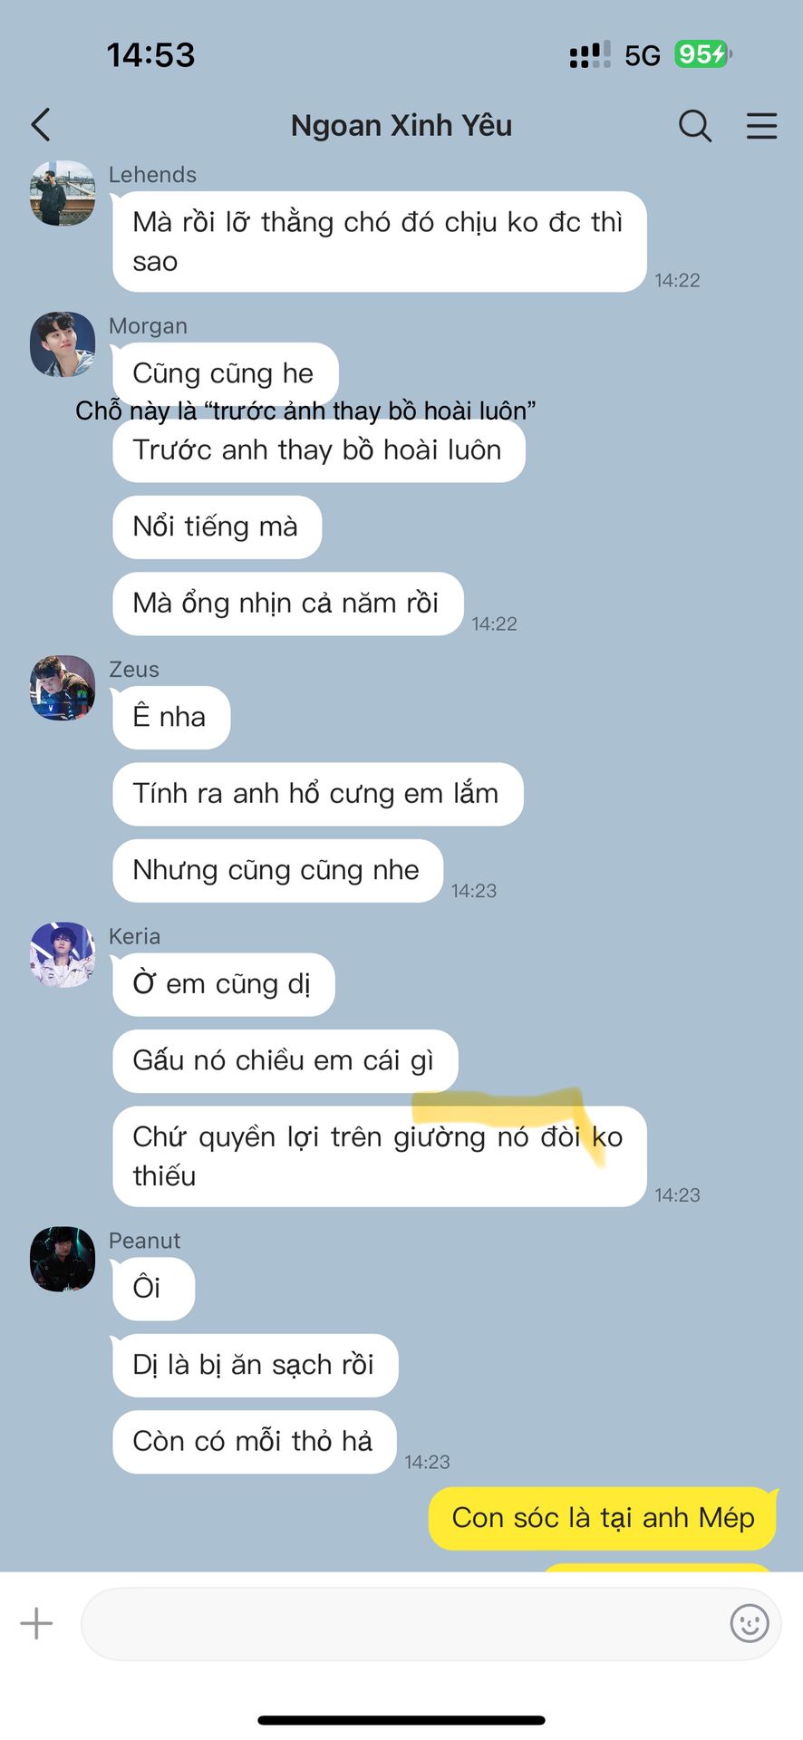
Task: Tap the back arrow to leave chat
Action: (41, 125)
